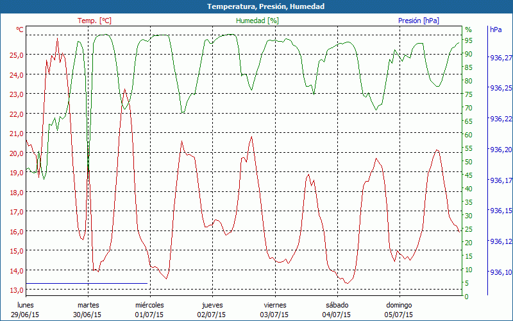Image resolution: width=513 pixels, height=321 pixels.
Task: Select the 'sábado 04/07/15' date label
Action: pyautogui.click(x=337, y=310)
